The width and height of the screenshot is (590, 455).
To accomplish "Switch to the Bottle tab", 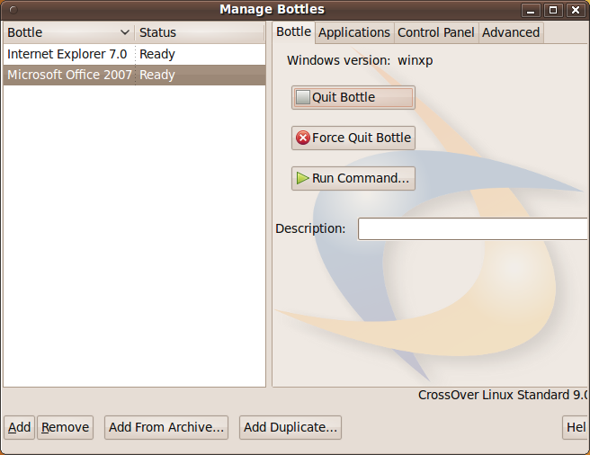I will tap(293, 31).
